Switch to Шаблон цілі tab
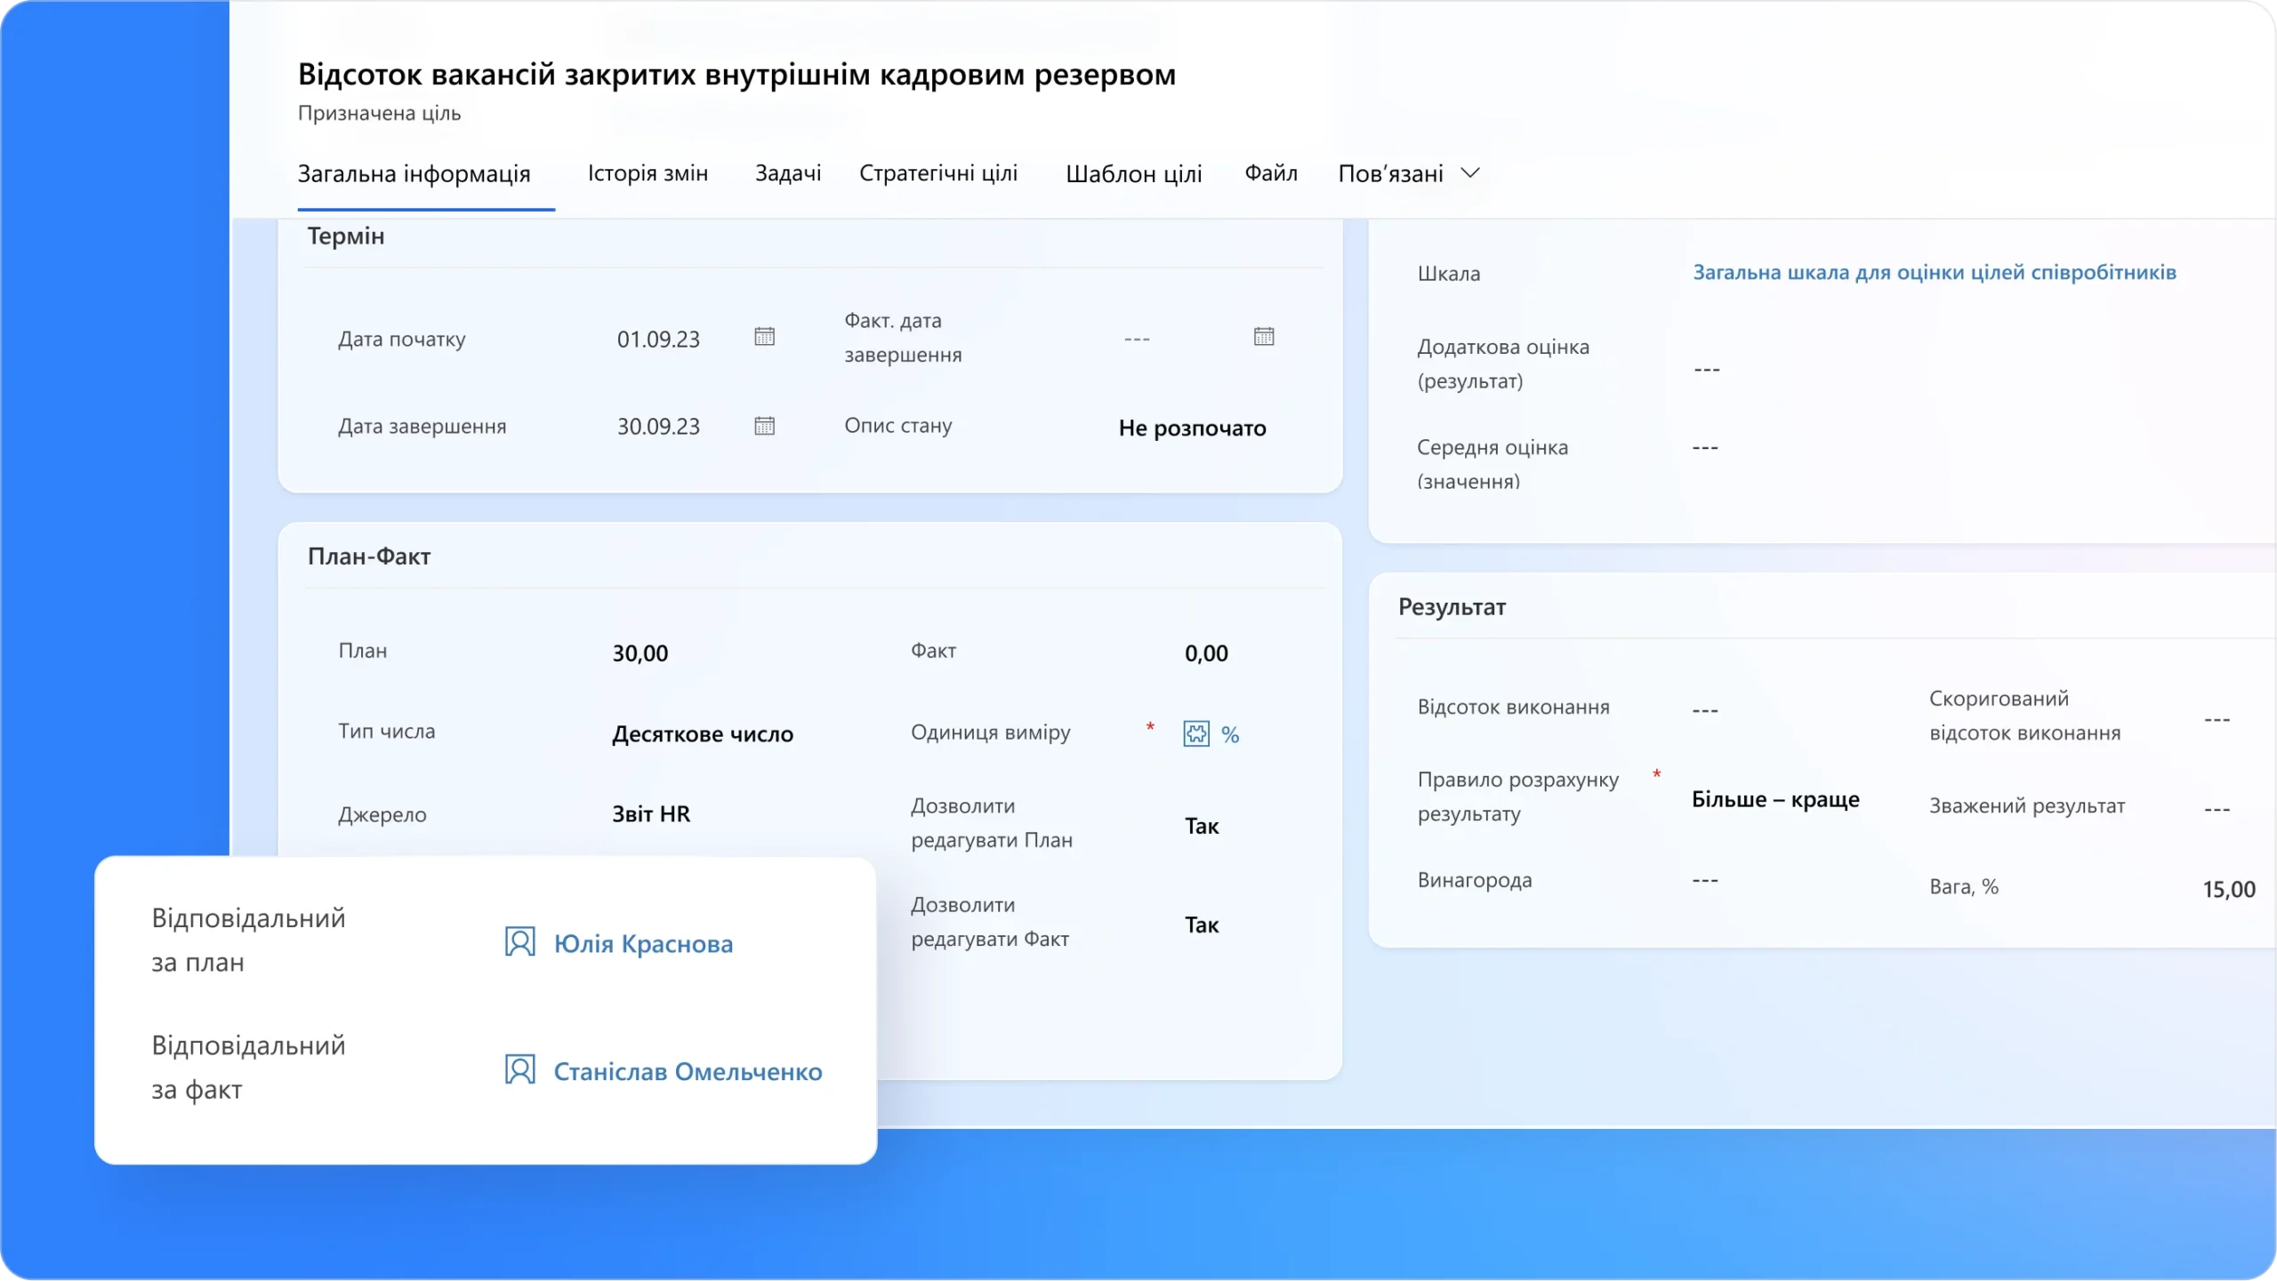This screenshot has height=1281, width=2277. pos(1133,173)
